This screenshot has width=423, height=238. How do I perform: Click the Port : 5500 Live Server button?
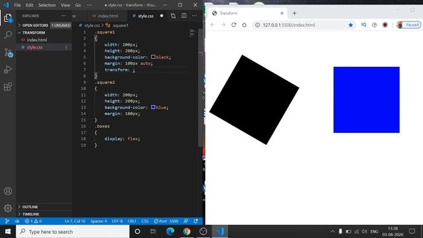pos(166,221)
